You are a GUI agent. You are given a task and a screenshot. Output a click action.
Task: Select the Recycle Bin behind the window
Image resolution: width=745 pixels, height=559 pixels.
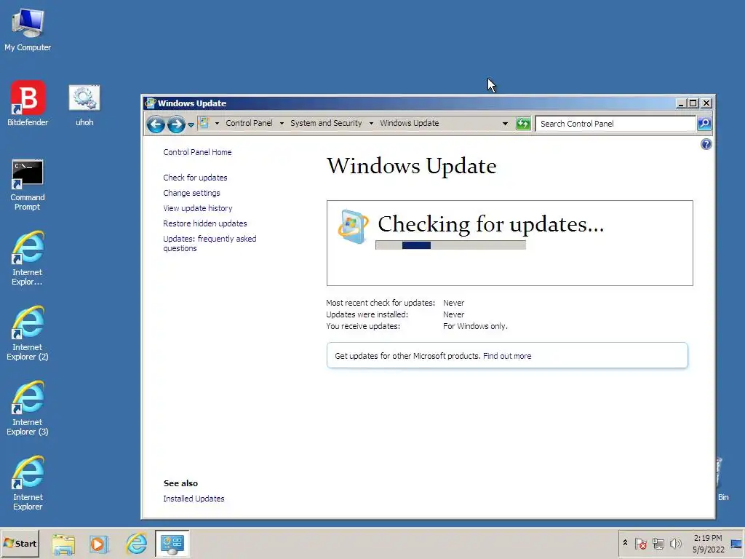pyautogui.click(x=722, y=480)
